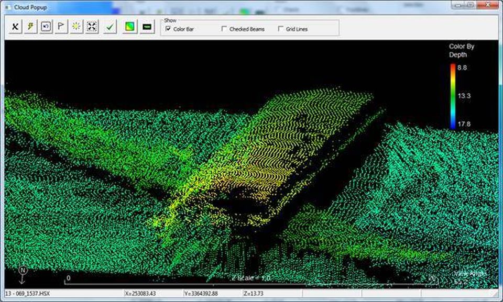Click the Z Scale label
The image size is (503, 302).
[251, 278]
